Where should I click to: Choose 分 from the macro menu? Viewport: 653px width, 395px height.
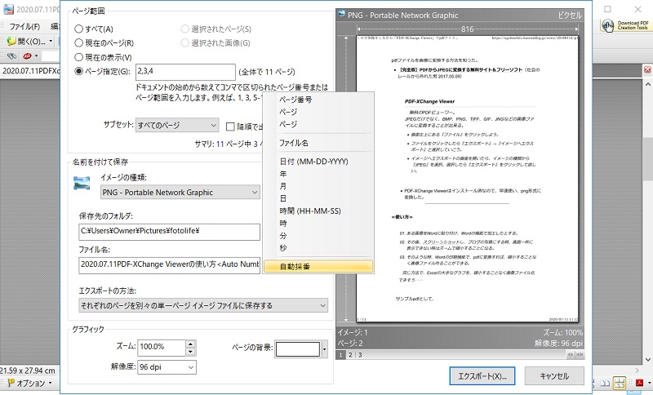point(318,236)
